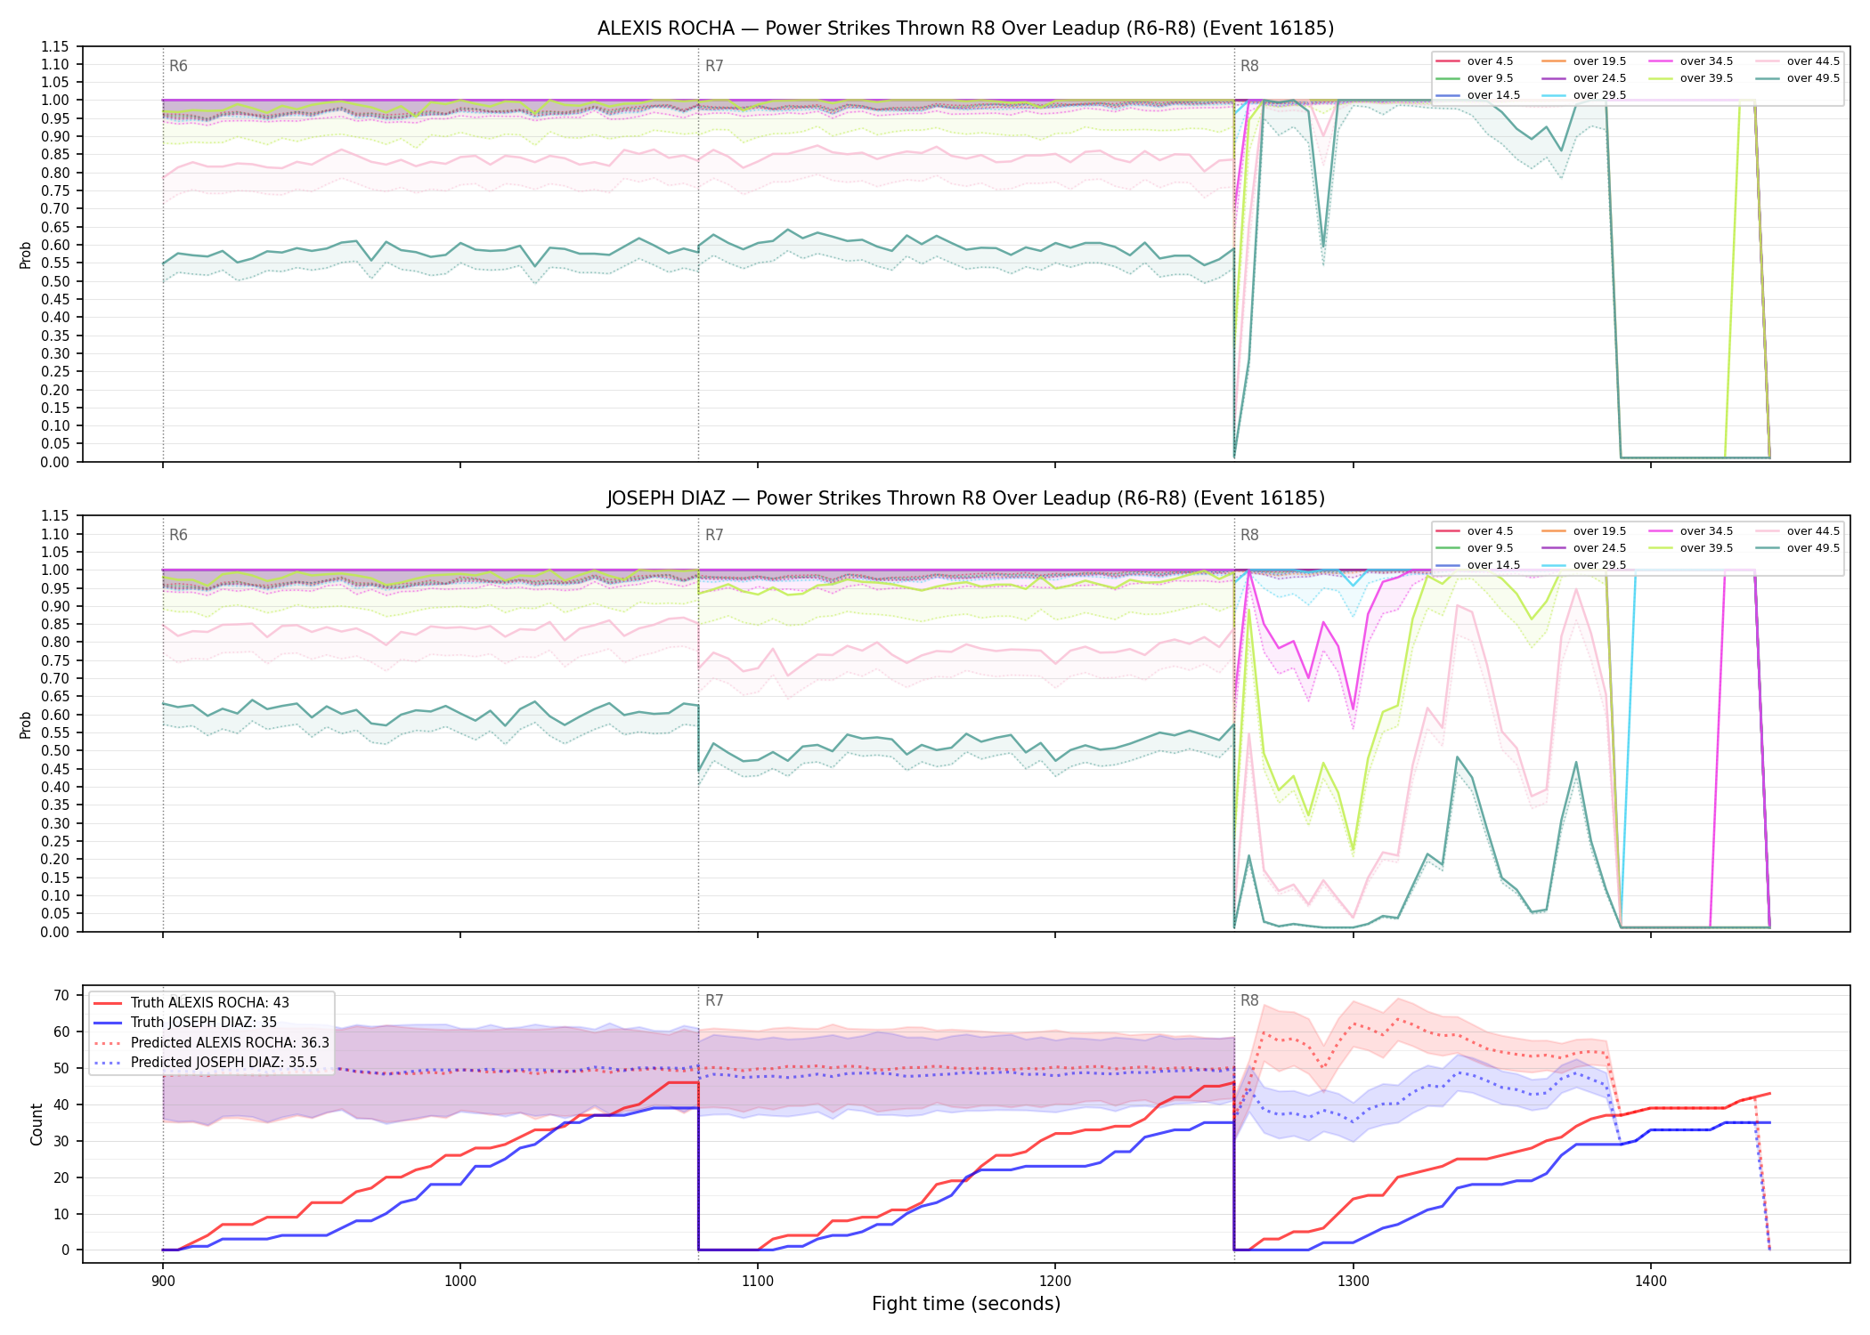Click the 0.00 y-tick label of Diaz chart

[x=54, y=932]
